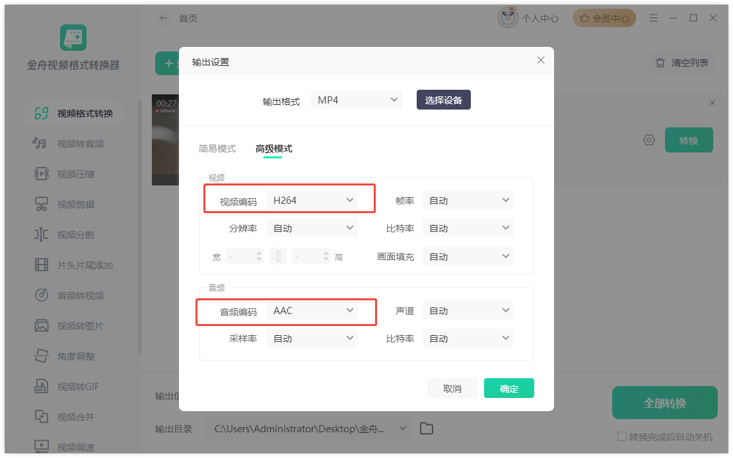Viewport: 733px width, 458px height.
Task: Open the 帧率 dropdown
Action: point(468,201)
